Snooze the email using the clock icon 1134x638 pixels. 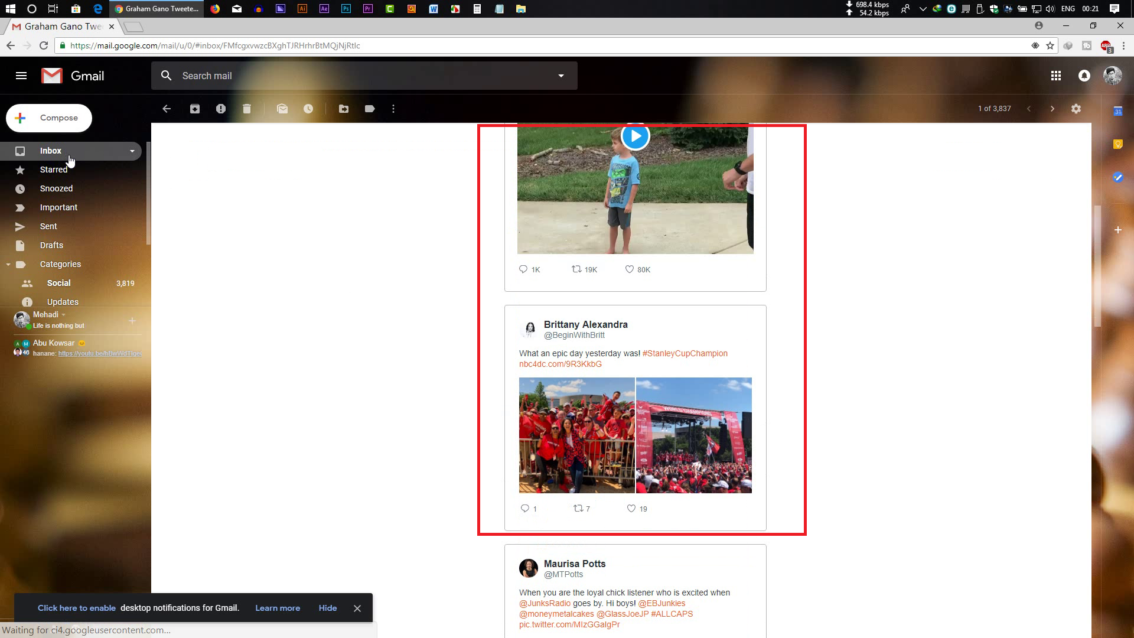(308, 109)
